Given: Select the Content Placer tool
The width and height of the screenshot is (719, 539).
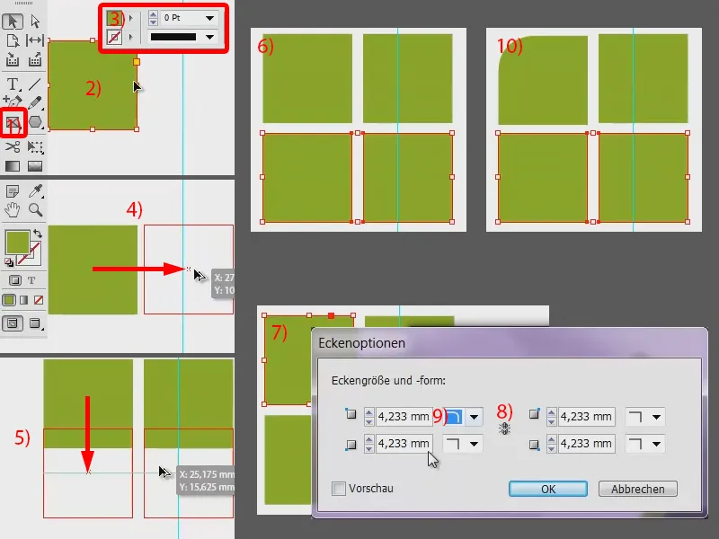Looking at the screenshot, I should tap(35, 60).
